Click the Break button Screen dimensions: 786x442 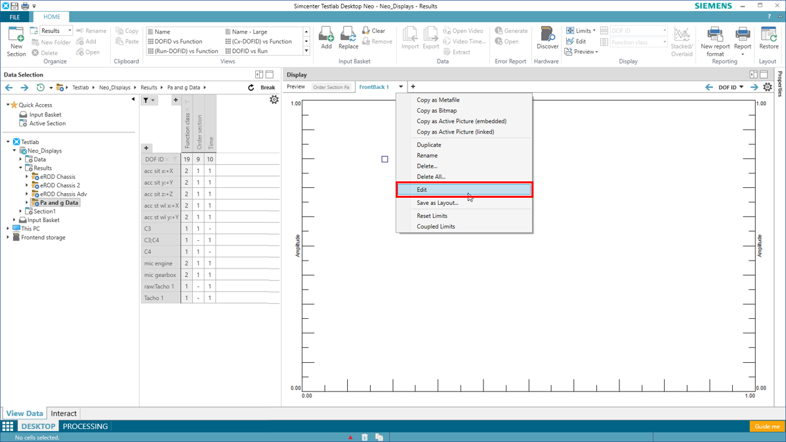(268, 88)
